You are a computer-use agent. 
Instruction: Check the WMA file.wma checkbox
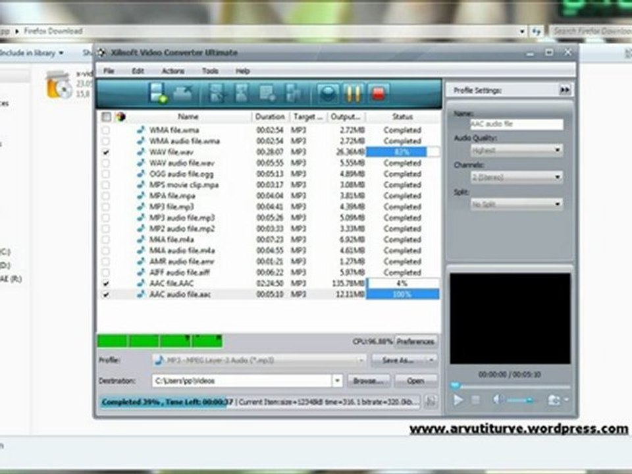[105, 130]
